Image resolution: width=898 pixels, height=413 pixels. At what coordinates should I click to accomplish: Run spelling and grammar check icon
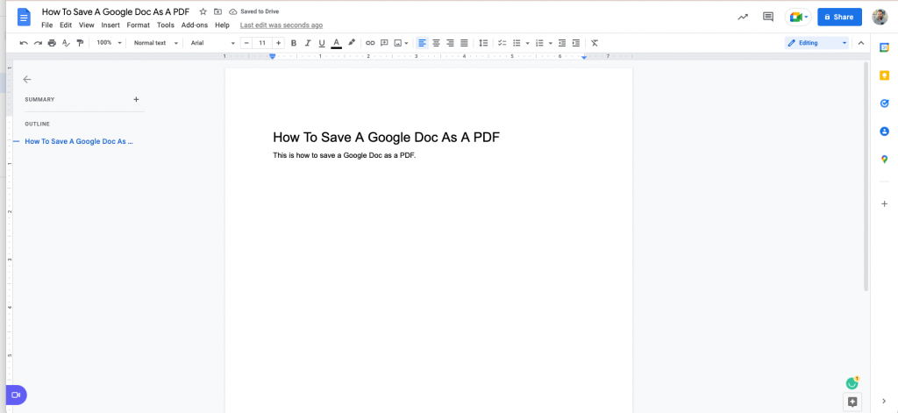66,43
